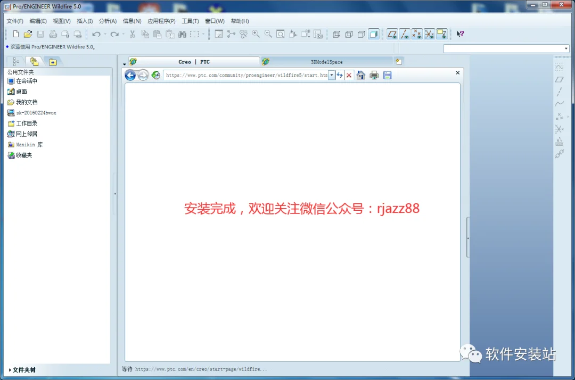Click the refit zoom icon
The height and width of the screenshot is (380, 575).
(281, 34)
